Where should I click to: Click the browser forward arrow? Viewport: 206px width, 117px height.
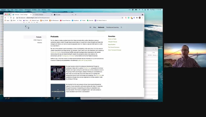point(8,18)
